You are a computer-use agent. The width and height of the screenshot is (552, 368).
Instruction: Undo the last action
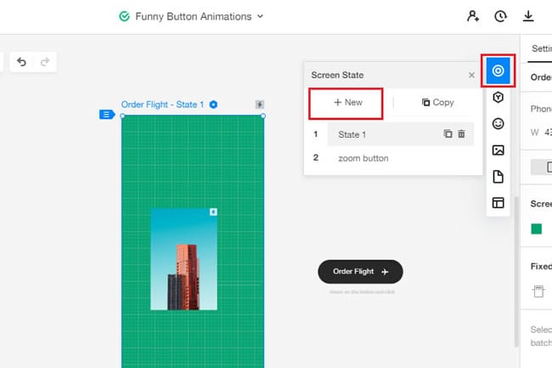[22, 62]
